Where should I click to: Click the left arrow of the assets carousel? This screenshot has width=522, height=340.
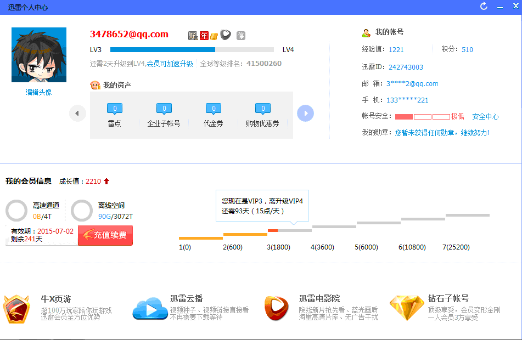tap(77, 113)
